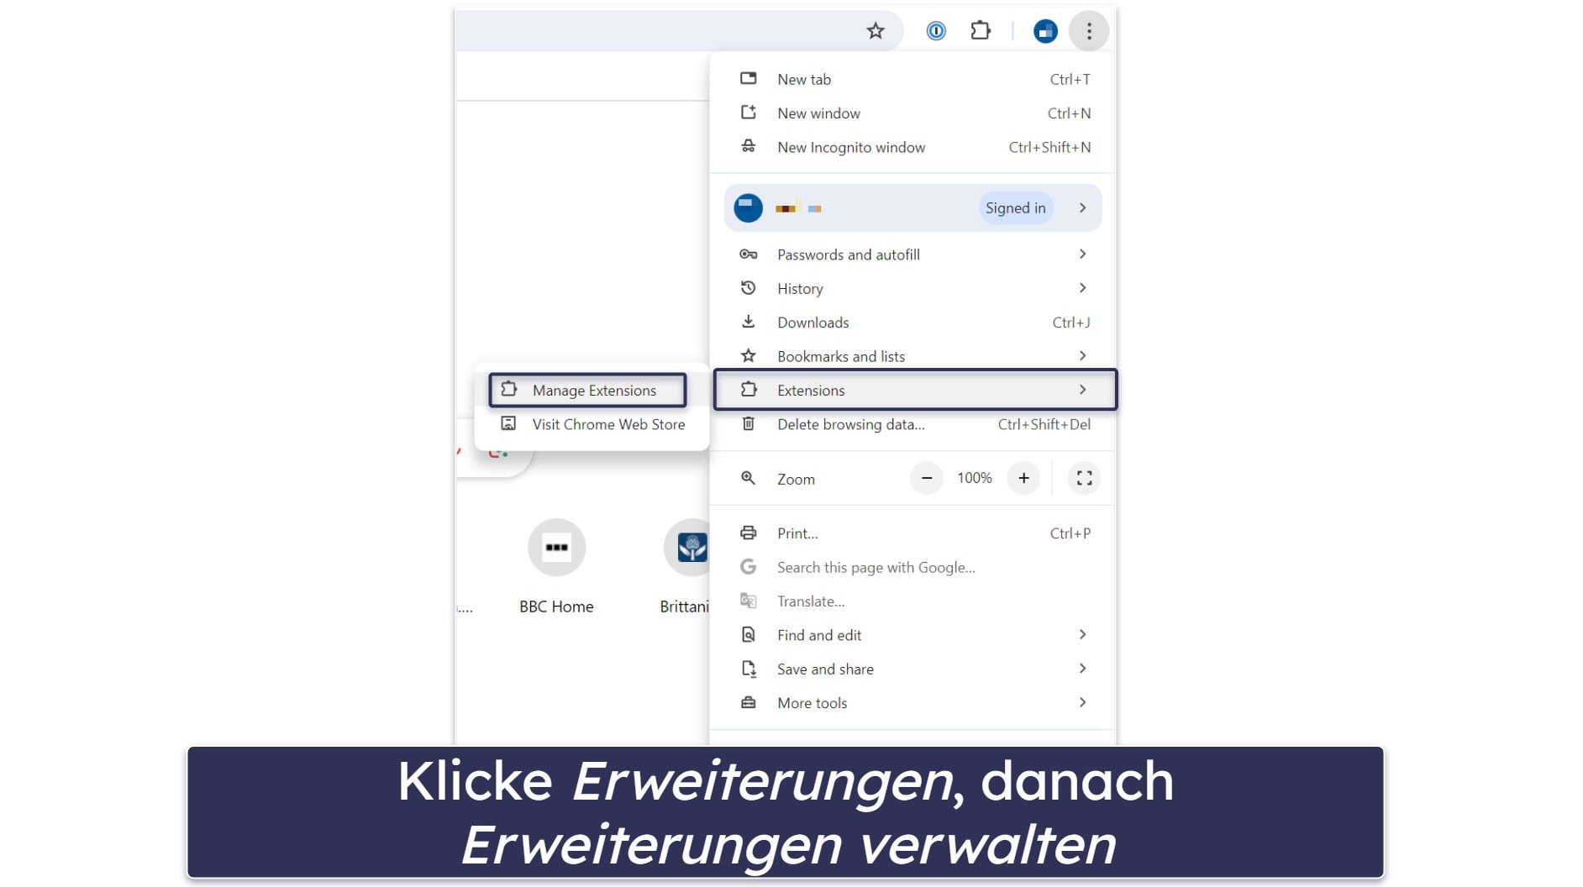Image resolution: width=1583 pixels, height=887 pixels.
Task: Click the puzzle icon beside Manage Extensions
Action: click(x=509, y=390)
